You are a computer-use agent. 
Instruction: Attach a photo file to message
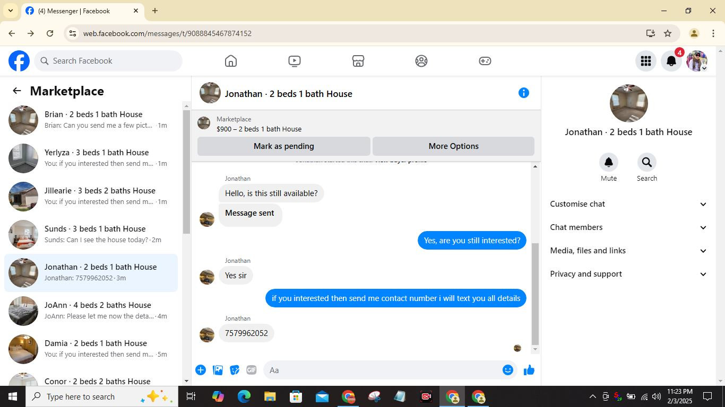click(218, 370)
